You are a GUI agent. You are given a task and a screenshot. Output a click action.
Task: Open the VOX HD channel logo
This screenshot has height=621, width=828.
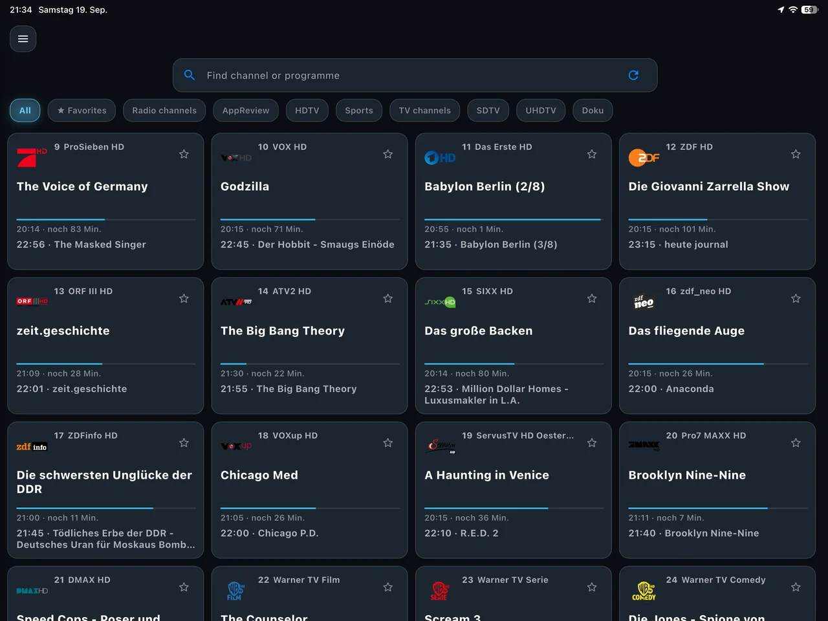[236, 158]
